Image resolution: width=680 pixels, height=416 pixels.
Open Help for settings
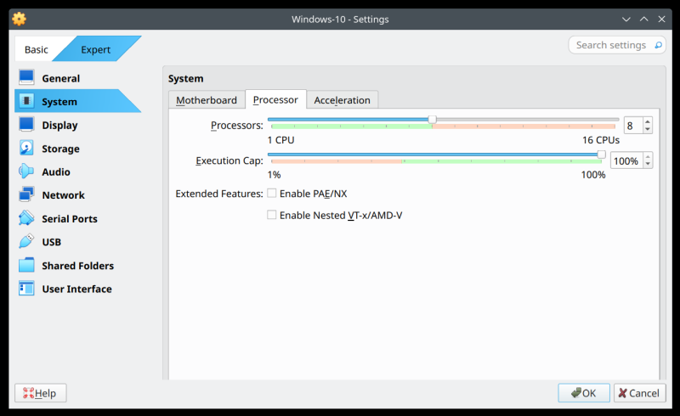click(x=40, y=393)
